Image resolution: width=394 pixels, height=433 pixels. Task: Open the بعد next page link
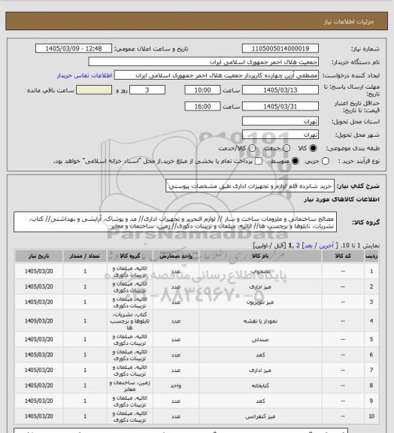pyautogui.click(x=308, y=246)
